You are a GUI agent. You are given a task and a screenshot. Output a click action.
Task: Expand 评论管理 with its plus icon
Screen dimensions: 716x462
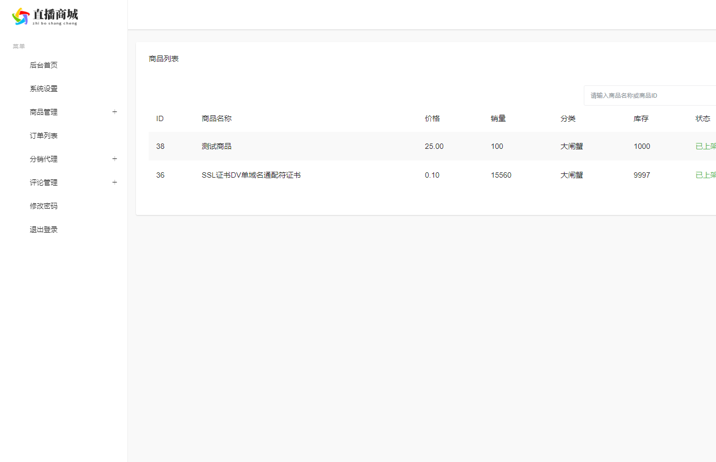(x=115, y=182)
